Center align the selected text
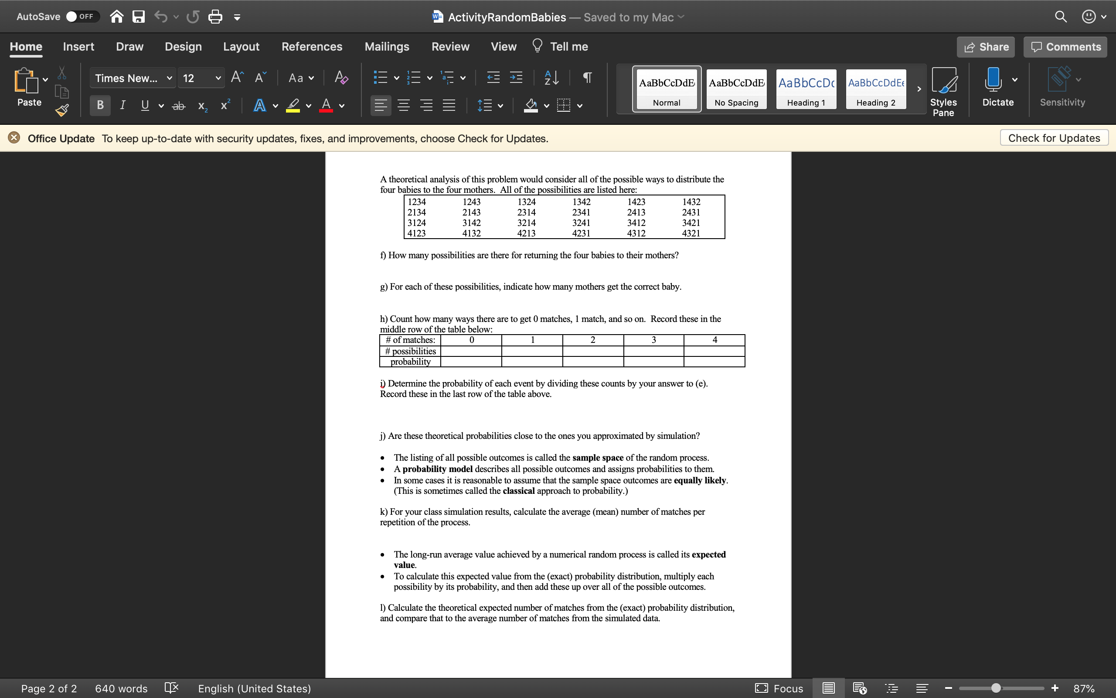Screen dimensions: 1116x698 [x=404, y=105]
